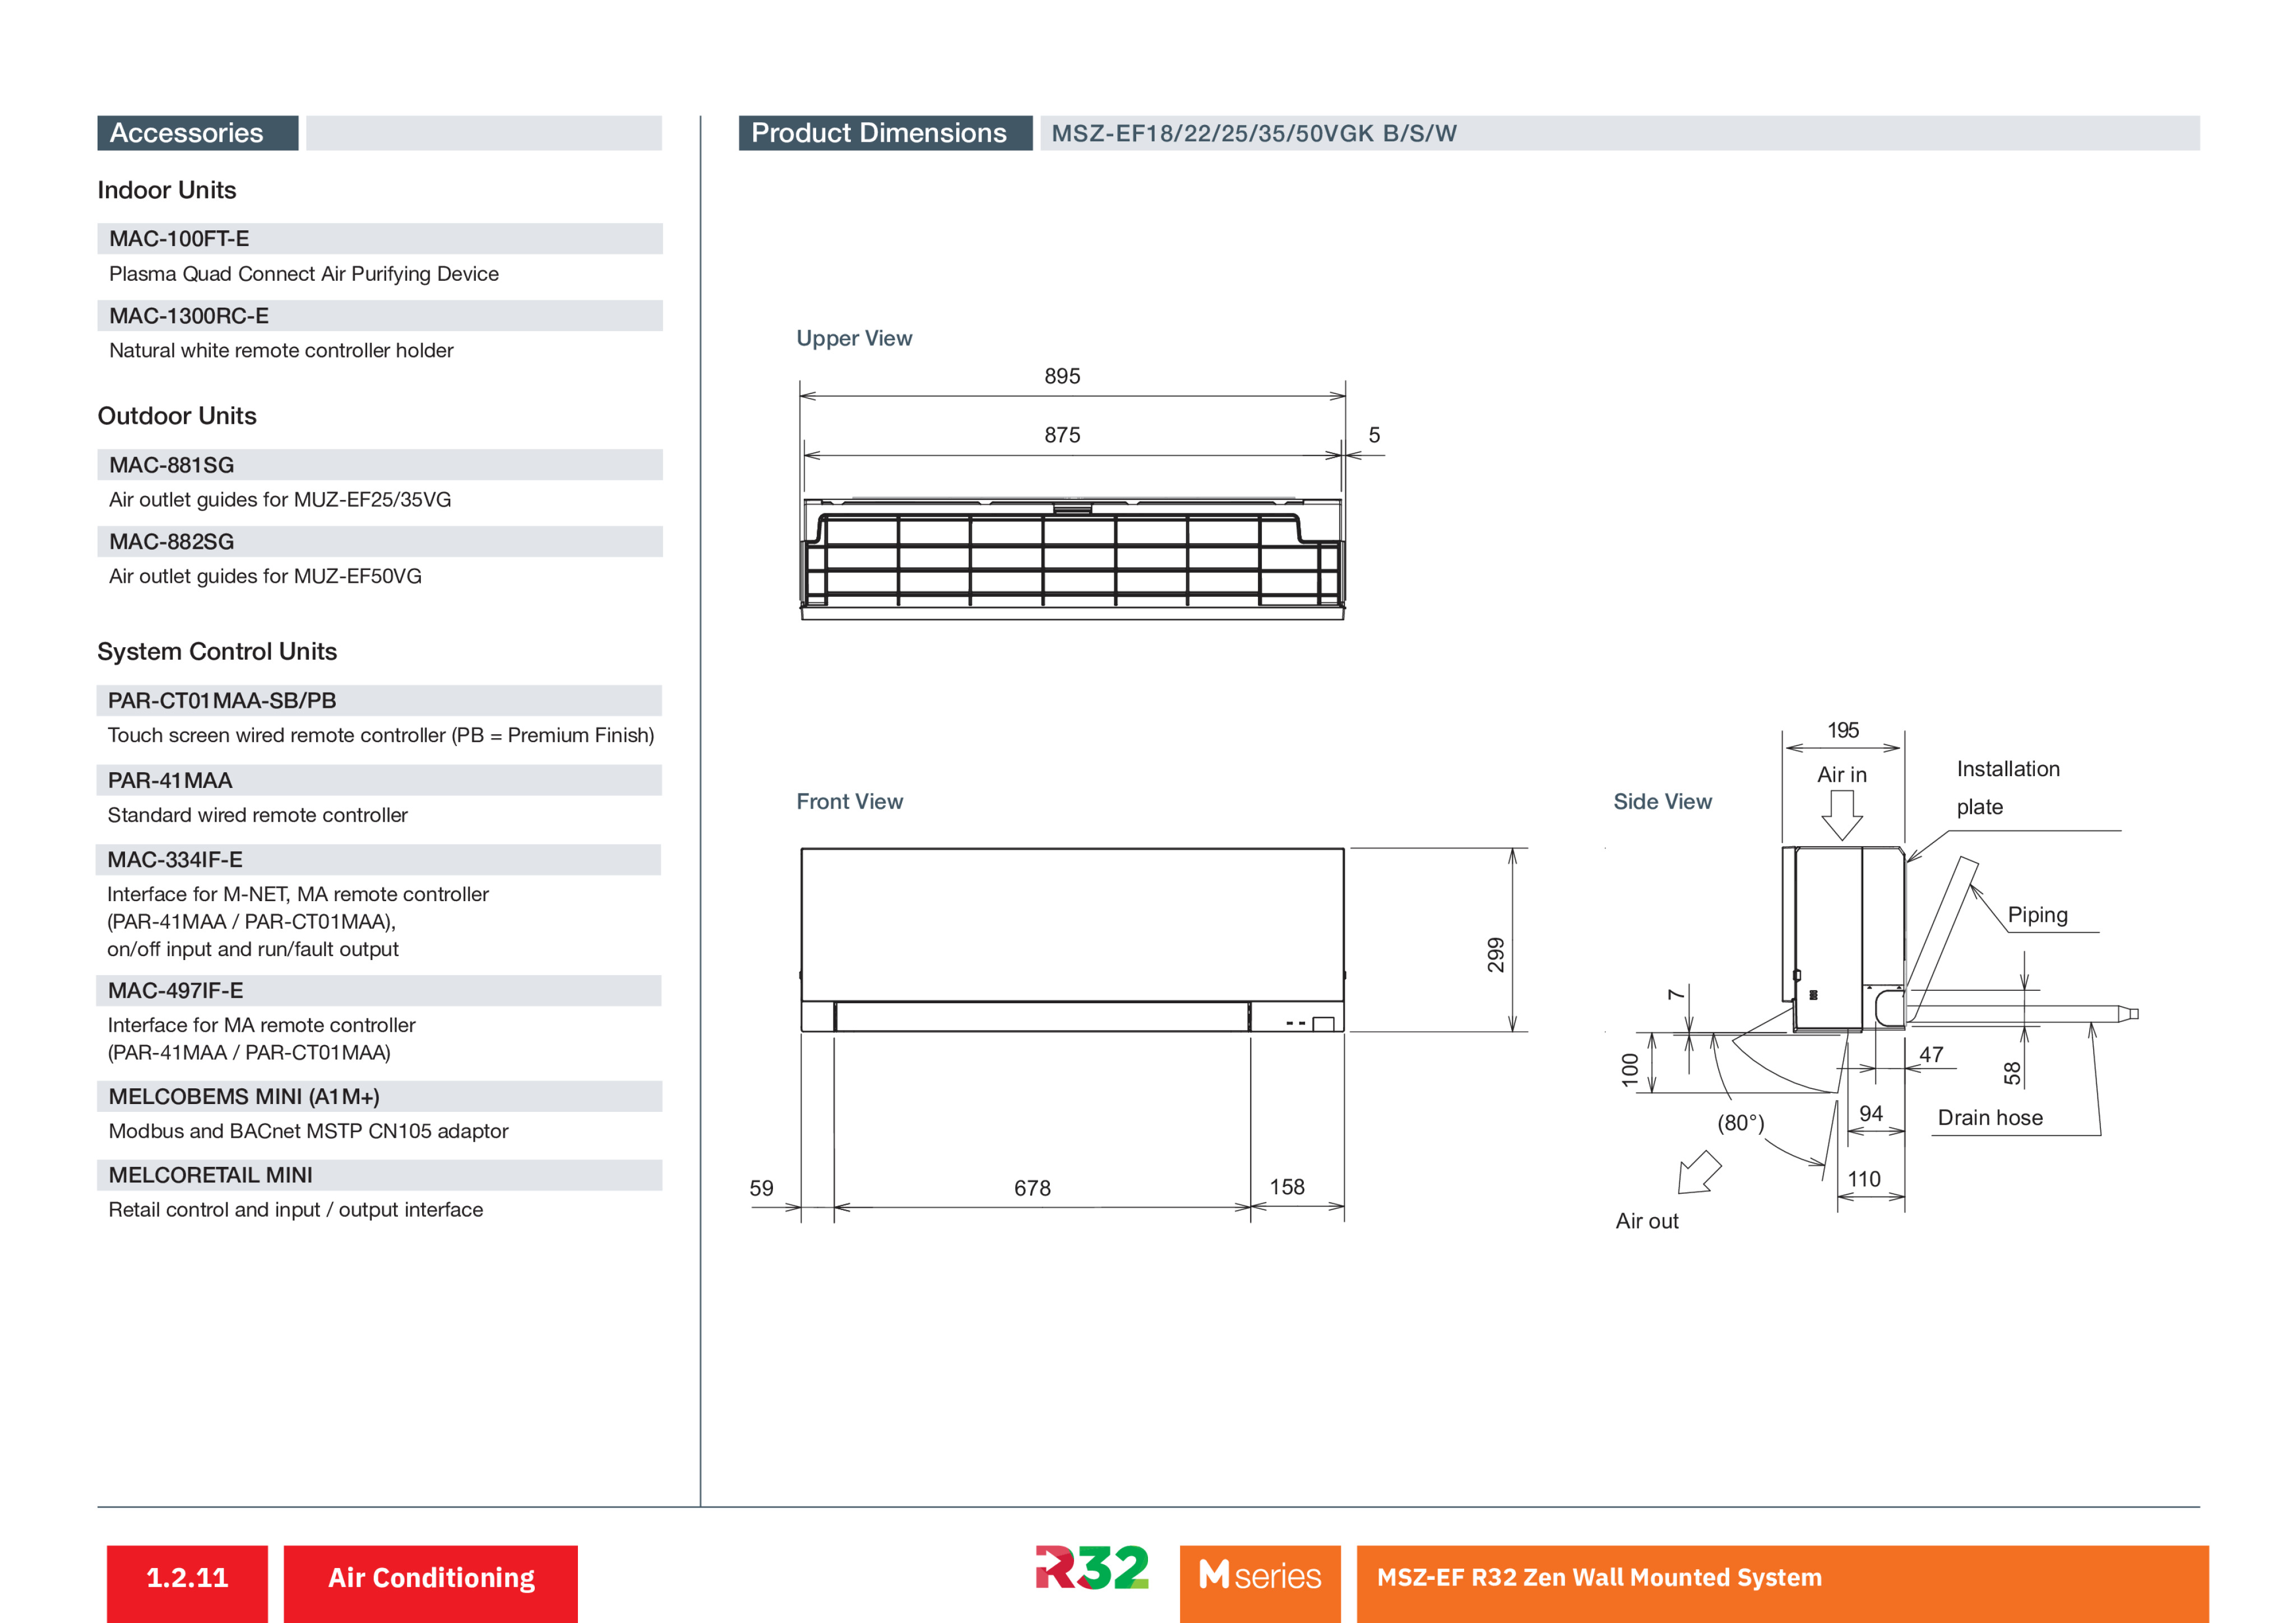Click the Installation plate label

pyautogui.click(x=2008, y=788)
